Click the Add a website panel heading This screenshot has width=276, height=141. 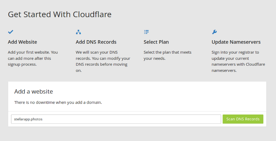click(33, 91)
